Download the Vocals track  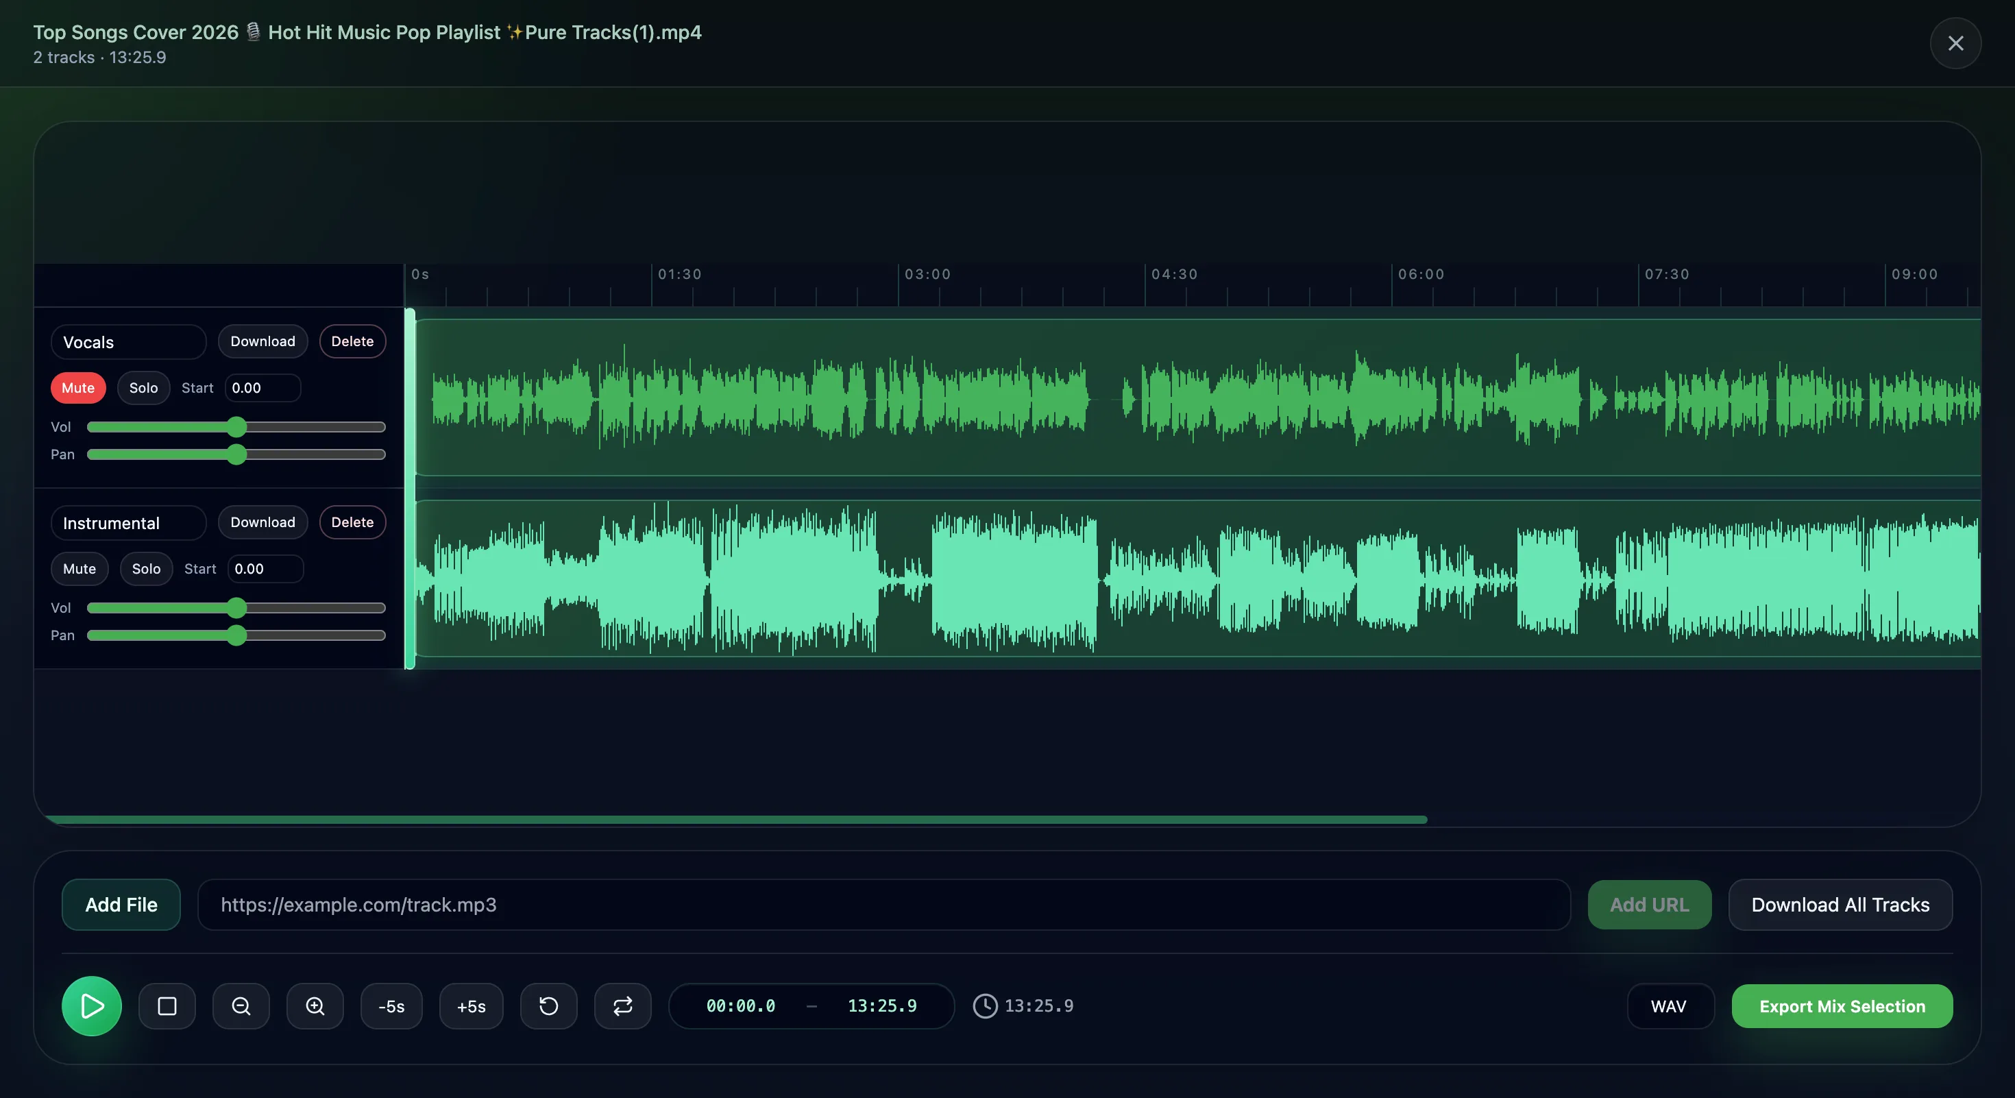(262, 342)
